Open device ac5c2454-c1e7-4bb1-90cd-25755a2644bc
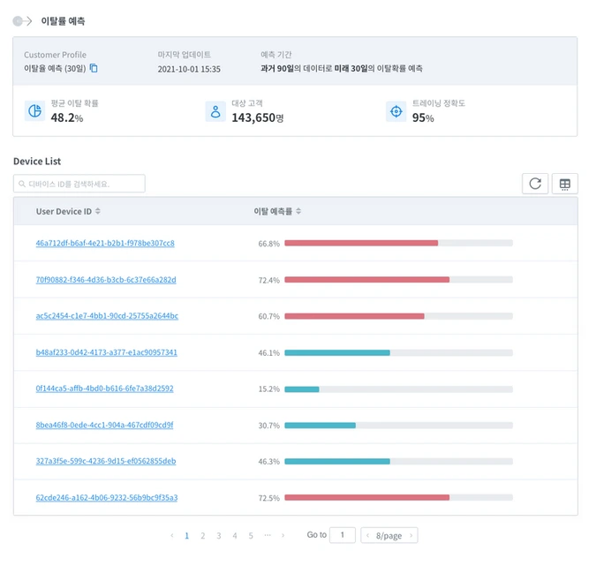Viewport: 589px width, 566px height. [x=107, y=316]
